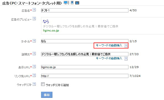Viewport: 164px width, 100px height.
Task: Click the 広告（PC・スマートフォン・タブレット用） heading
Action: click(32, 3)
